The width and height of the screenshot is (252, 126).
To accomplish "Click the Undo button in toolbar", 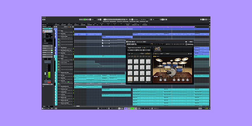I will [43, 19].
